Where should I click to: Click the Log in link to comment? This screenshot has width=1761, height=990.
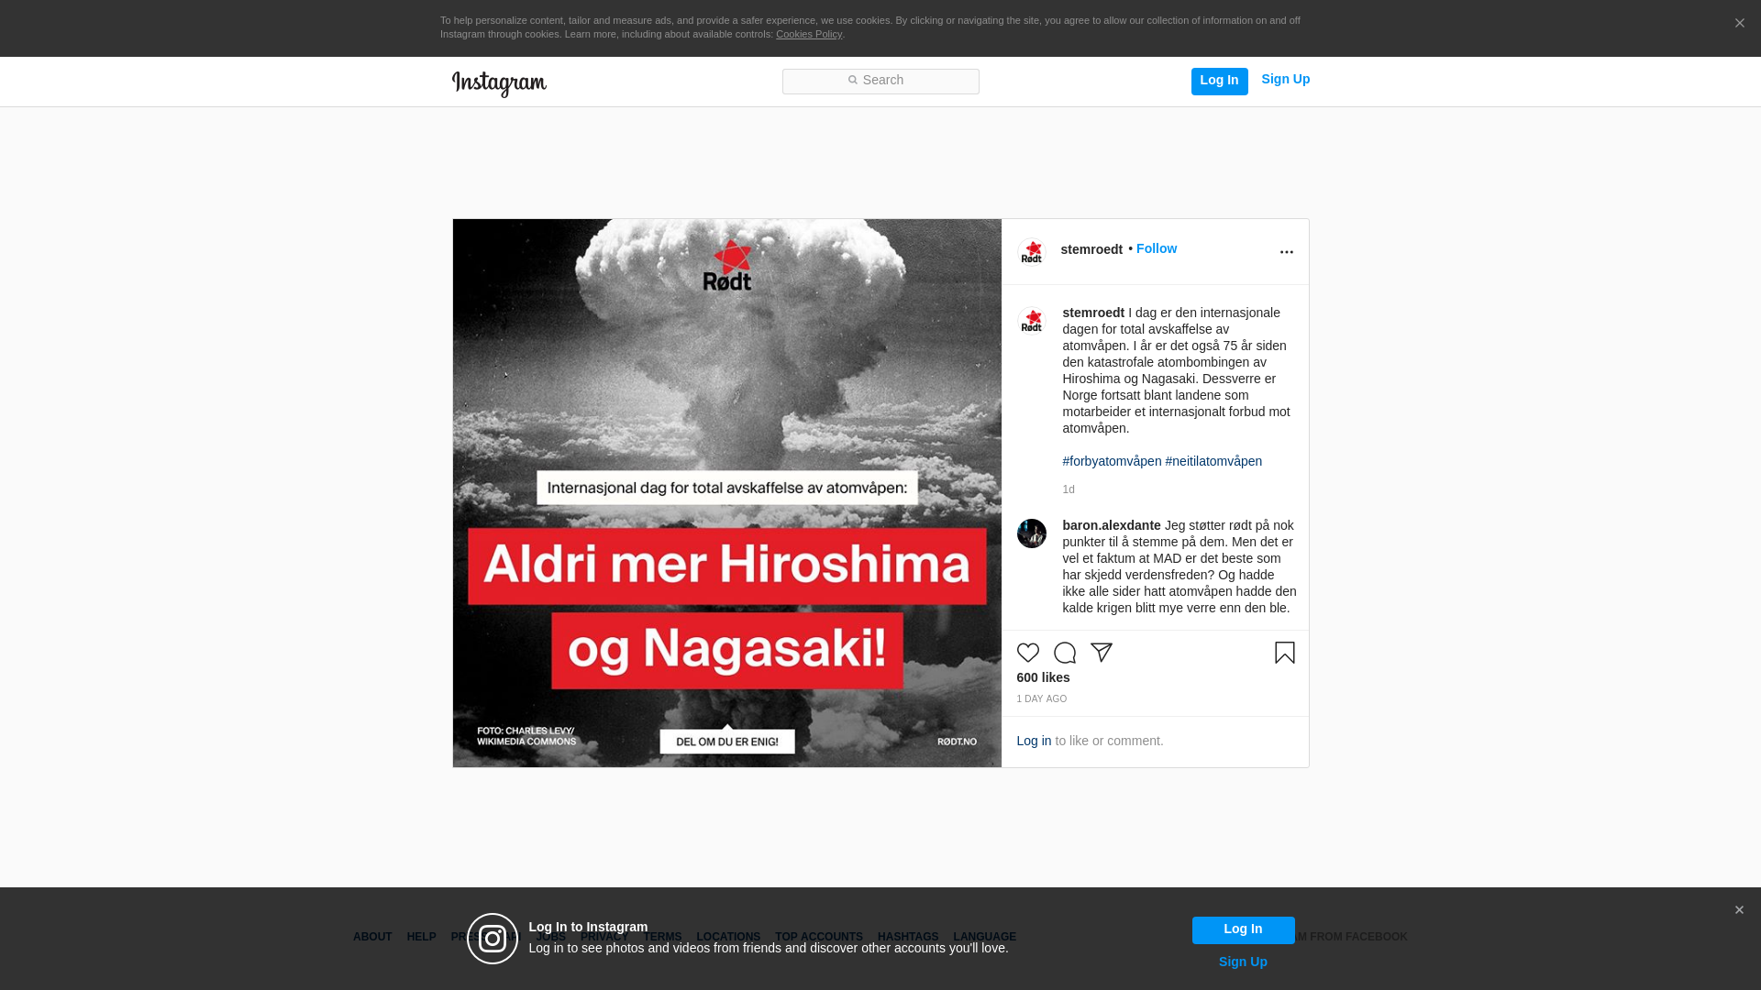(x=1034, y=741)
